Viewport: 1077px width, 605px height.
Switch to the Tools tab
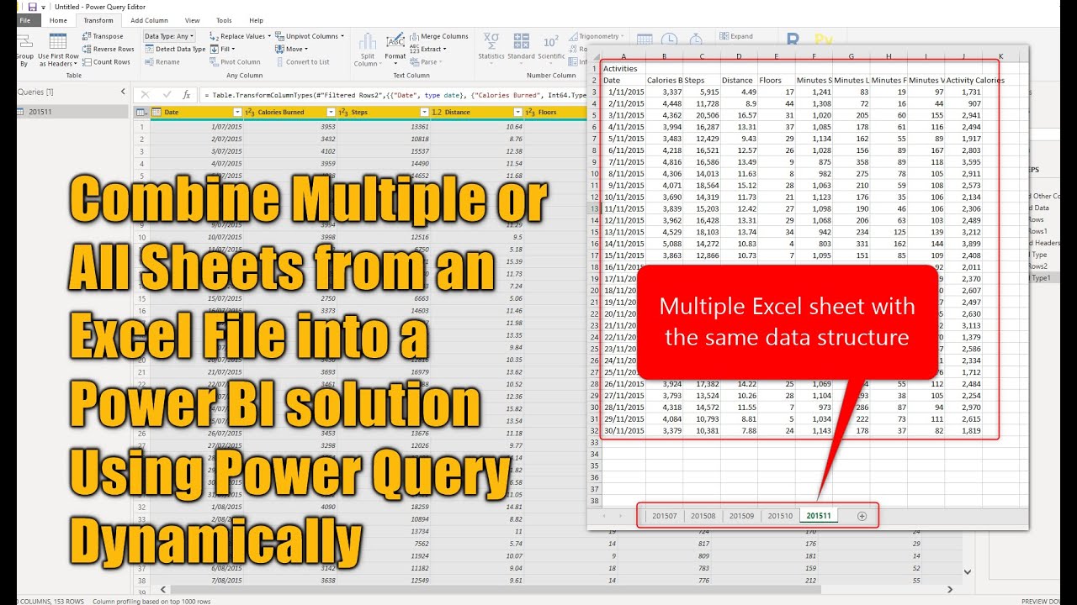click(224, 20)
